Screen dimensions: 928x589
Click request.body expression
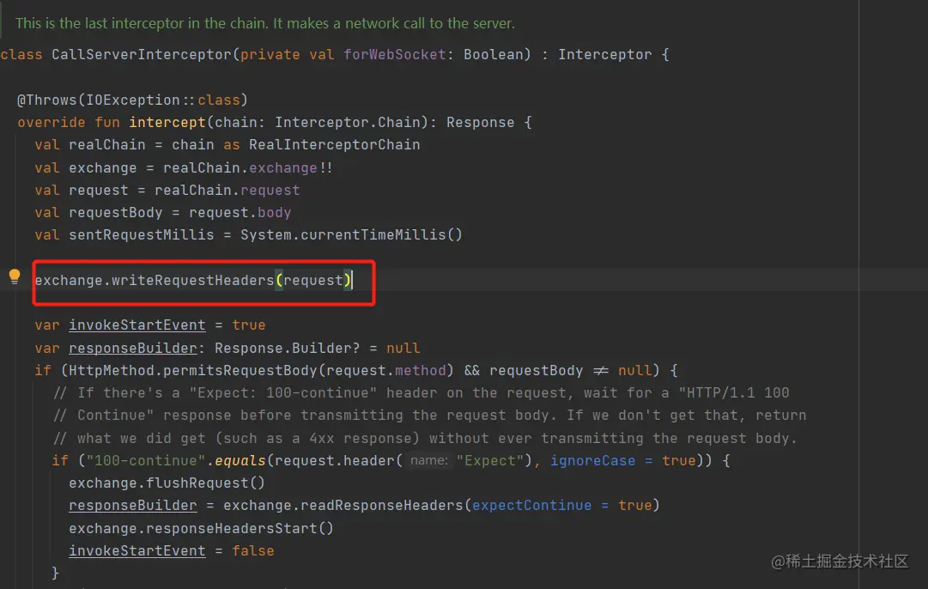240,213
